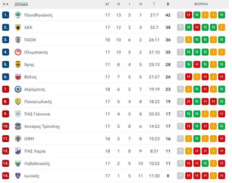The height and width of the screenshot is (183, 232).
Task: Sort table by Β points column
Action: pyautogui.click(x=168, y=4)
